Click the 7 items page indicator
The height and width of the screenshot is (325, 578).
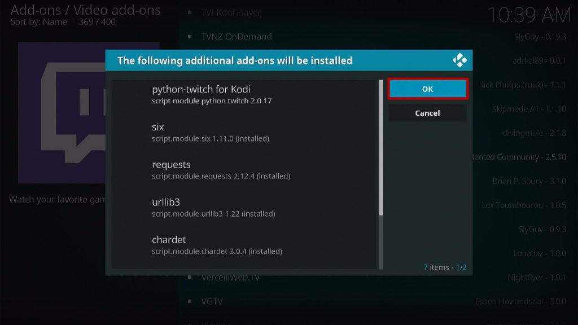(x=445, y=267)
